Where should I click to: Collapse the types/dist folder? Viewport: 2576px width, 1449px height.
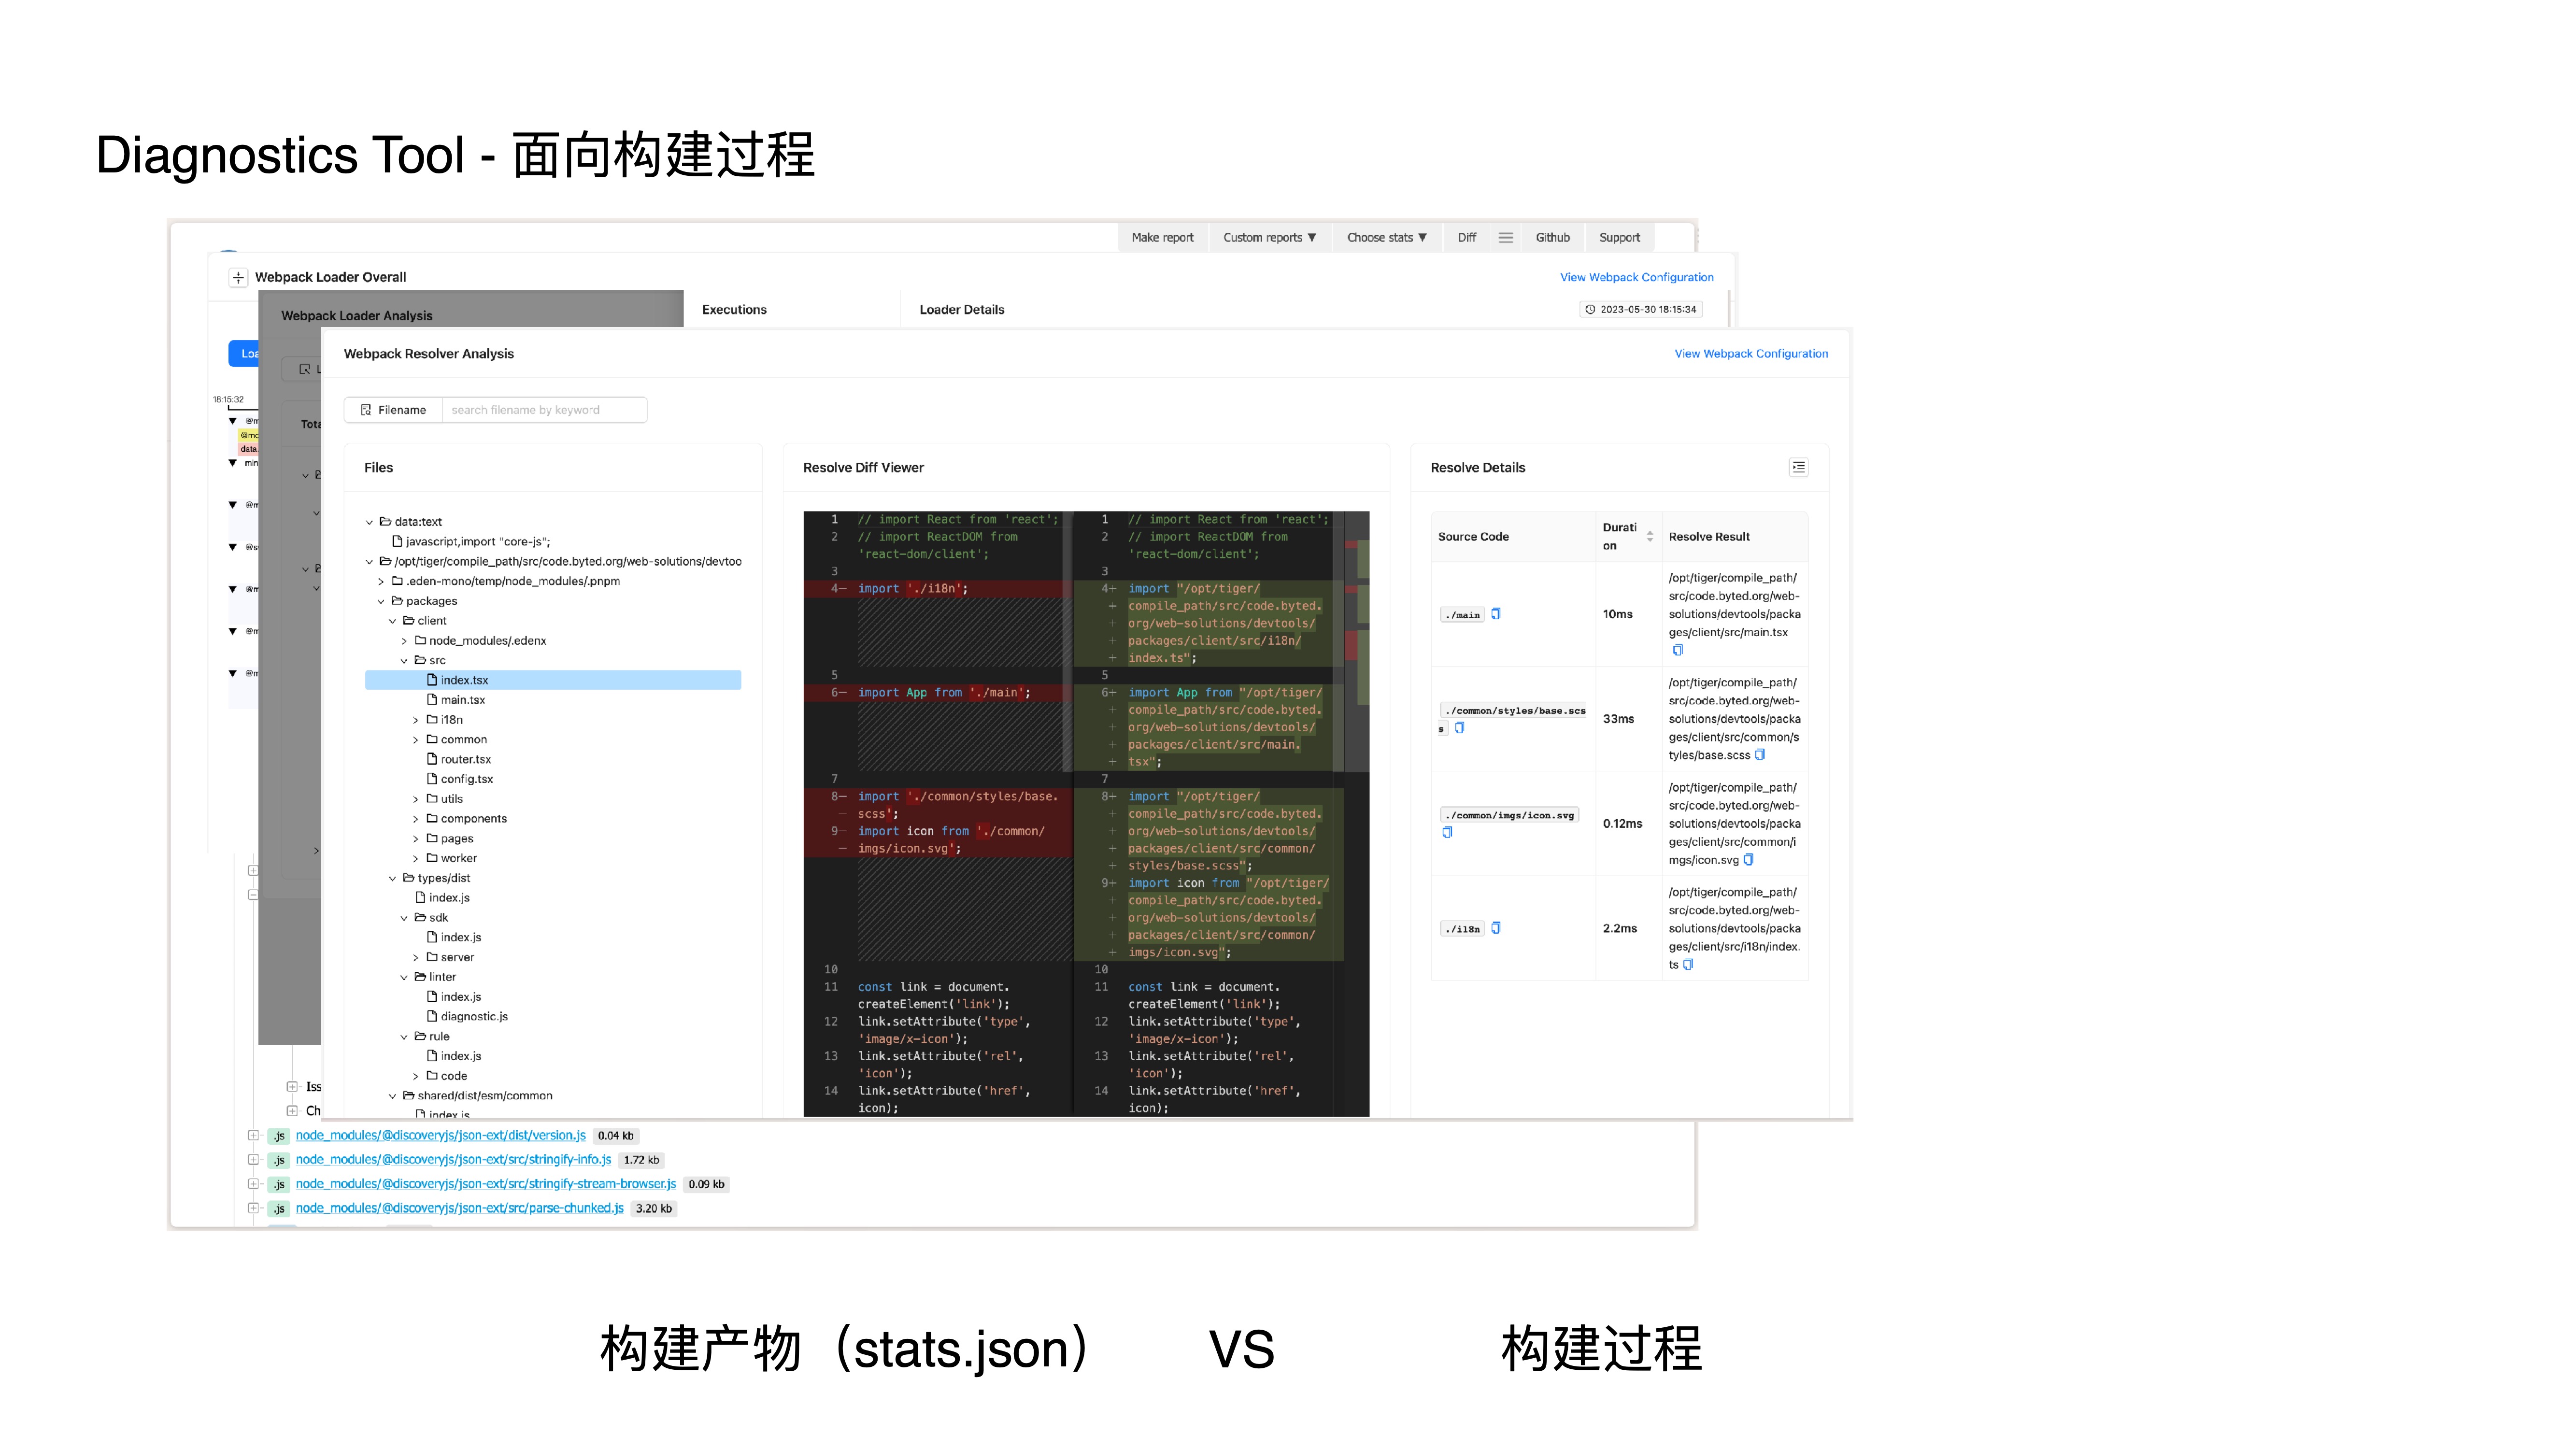click(x=393, y=878)
